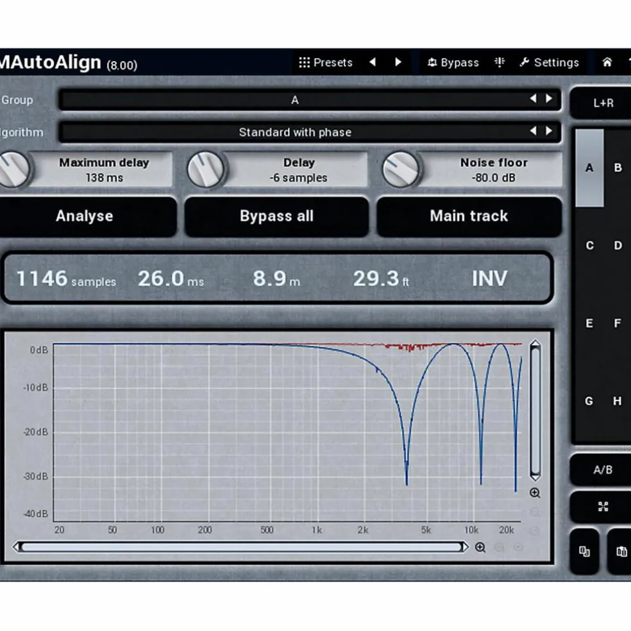
Task: Select previous Group with left arrow
Action: click(x=534, y=99)
